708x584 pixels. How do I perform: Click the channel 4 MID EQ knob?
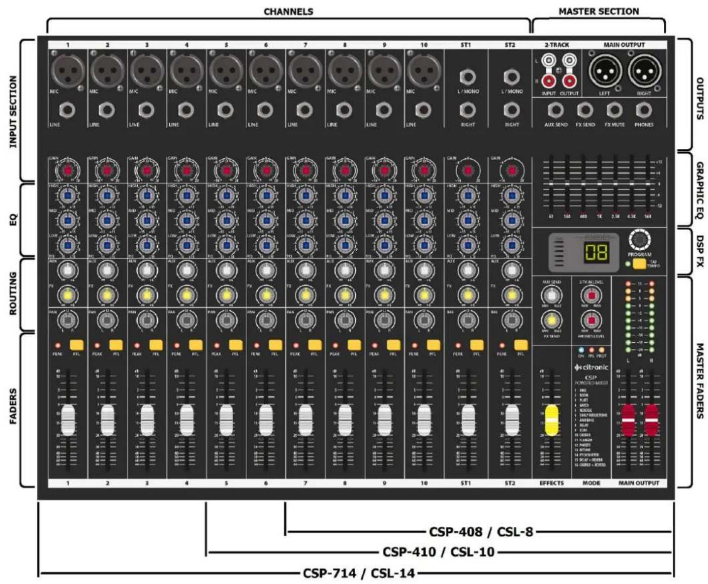click(x=186, y=221)
